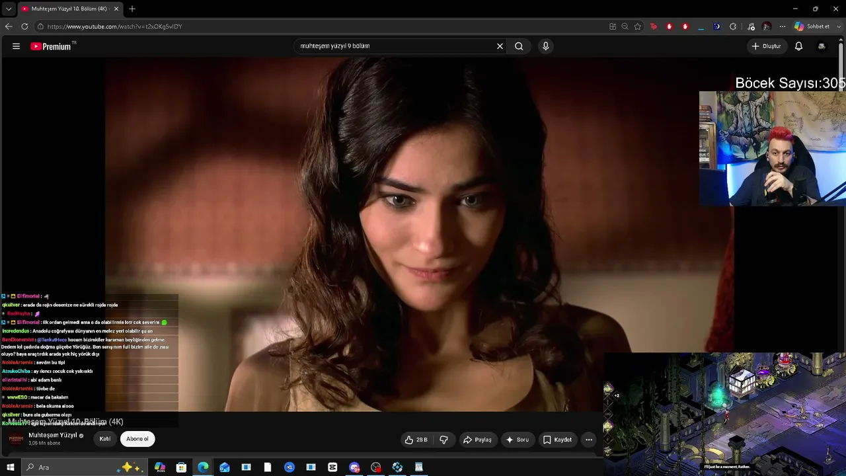Open the white document taskbar icon
This screenshot has width=846, height=476.
tap(268, 467)
